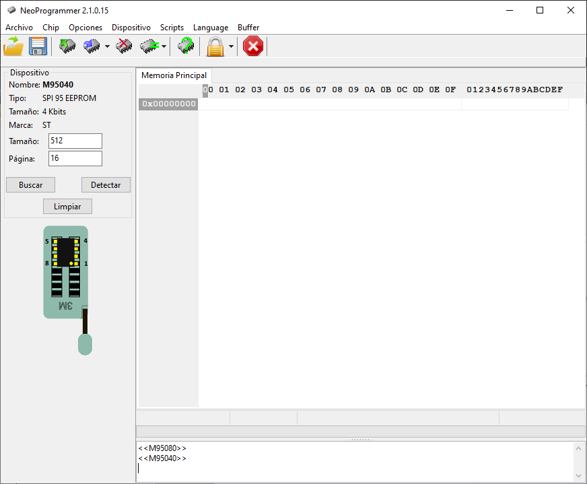Stop the operation with the red X icon
587x484 pixels.
pos(253,46)
